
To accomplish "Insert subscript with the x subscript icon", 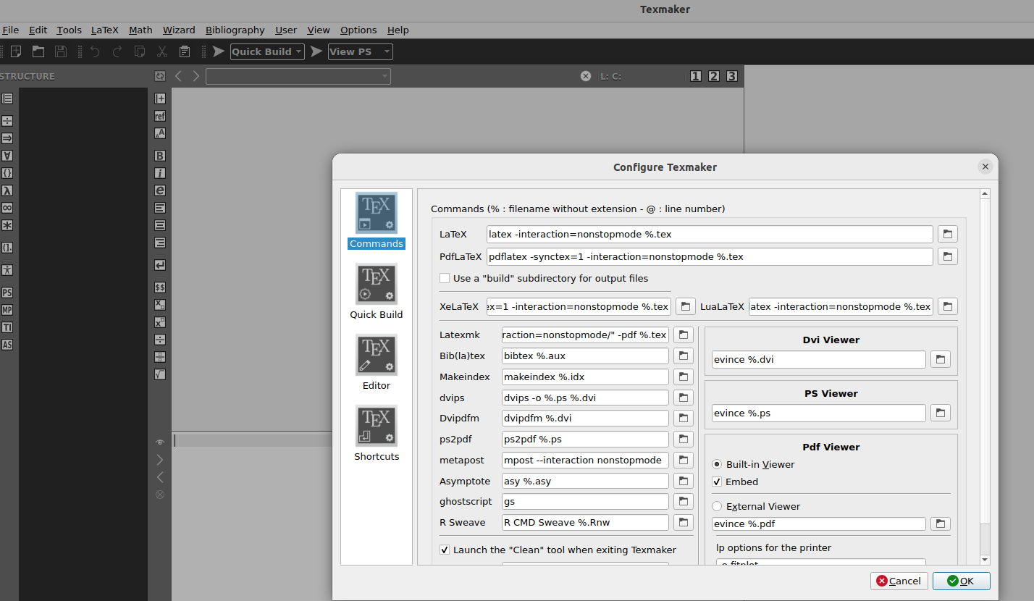I will [x=160, y=305].
